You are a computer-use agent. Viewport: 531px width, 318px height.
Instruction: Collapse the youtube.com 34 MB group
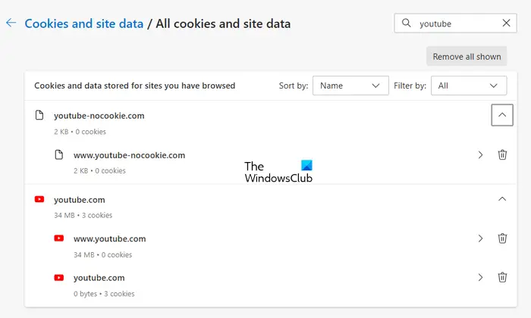point(502,198)
